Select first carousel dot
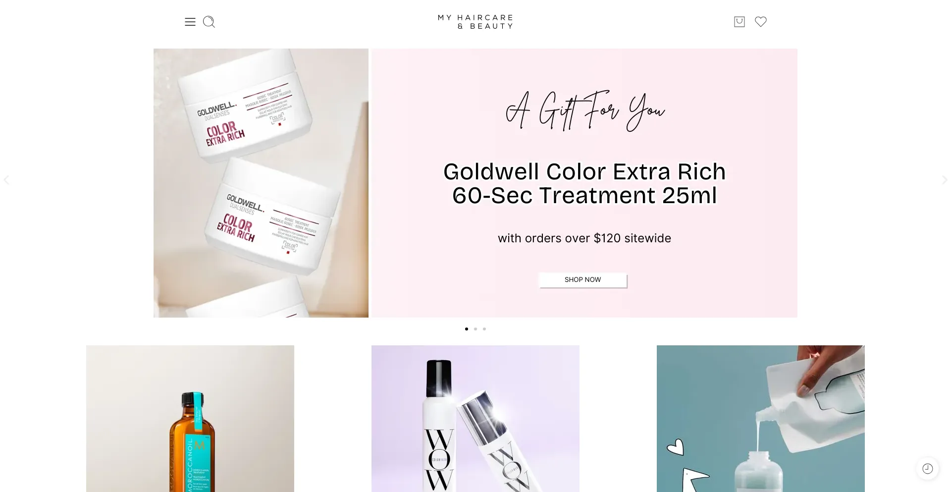This screenshot has width=951, height=492. [x=467, y=329]
